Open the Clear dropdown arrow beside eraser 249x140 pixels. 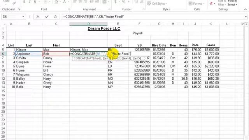[x=214, y=3]
